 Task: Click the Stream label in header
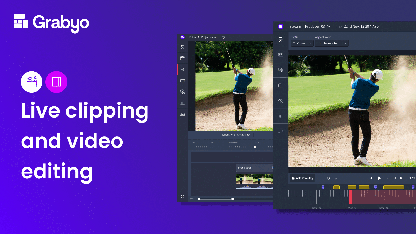coord(295,26)
